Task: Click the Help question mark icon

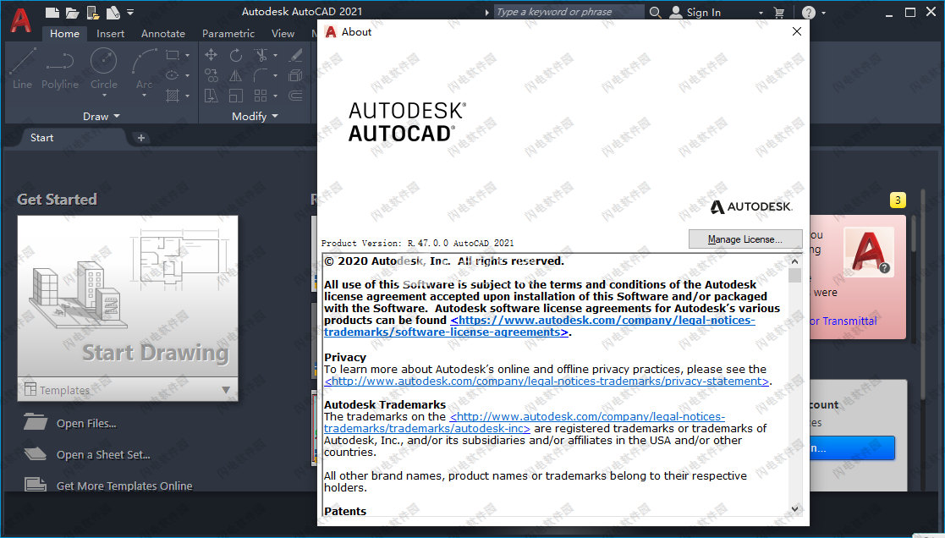Action: coord(809,12)
